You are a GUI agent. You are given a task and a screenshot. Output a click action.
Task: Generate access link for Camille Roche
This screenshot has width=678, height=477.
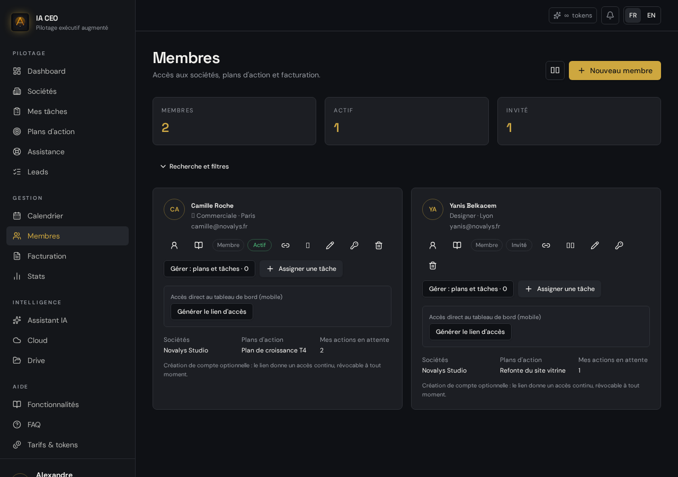point(212,312)
